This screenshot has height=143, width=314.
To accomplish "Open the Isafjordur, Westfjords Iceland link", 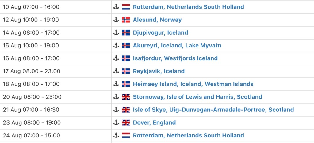I will point(175,58).
